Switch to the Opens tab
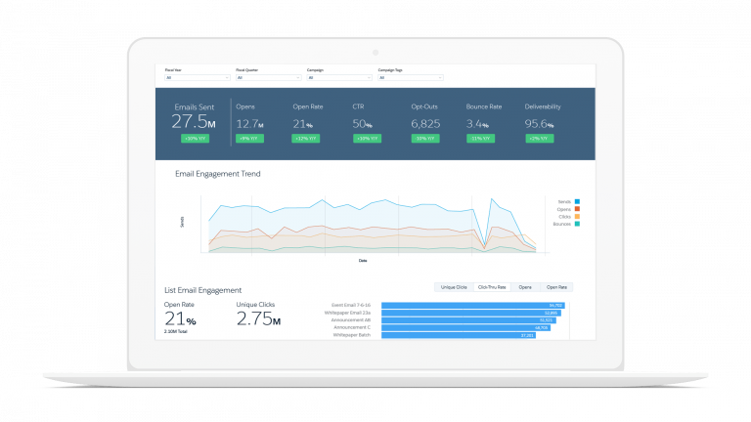 pos(525,287)
